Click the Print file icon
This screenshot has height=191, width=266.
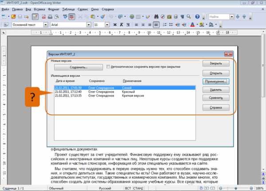(50, 16)
